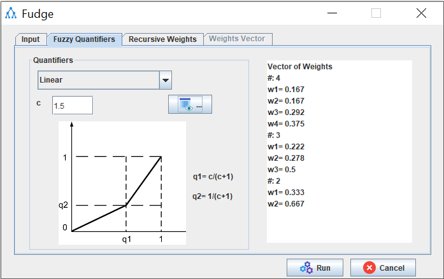Click the q2= 1/(c+1) formula label
The height and width of the screenshot is (279, 444).
point(212,196)
